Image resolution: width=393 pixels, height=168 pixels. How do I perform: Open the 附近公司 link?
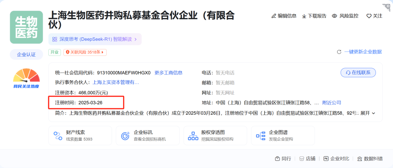[332, 103]
